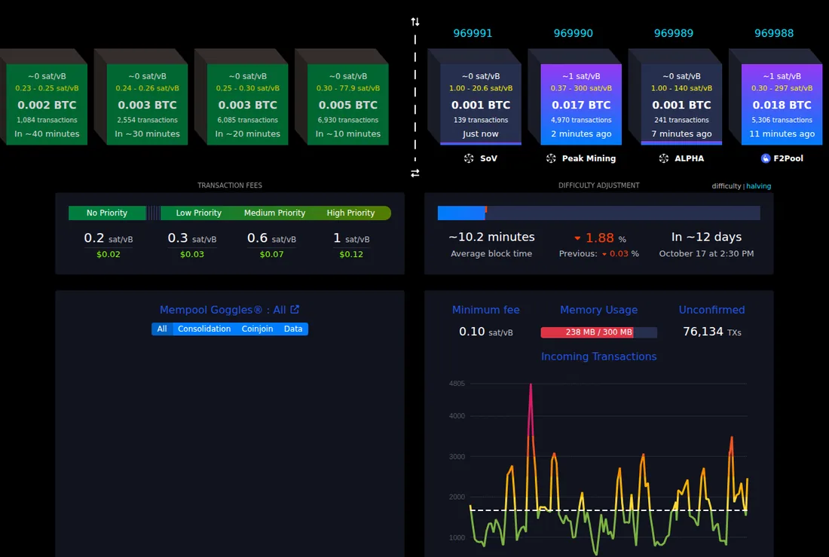Select the Consolidation goggles filter

[x=204, y=329]
